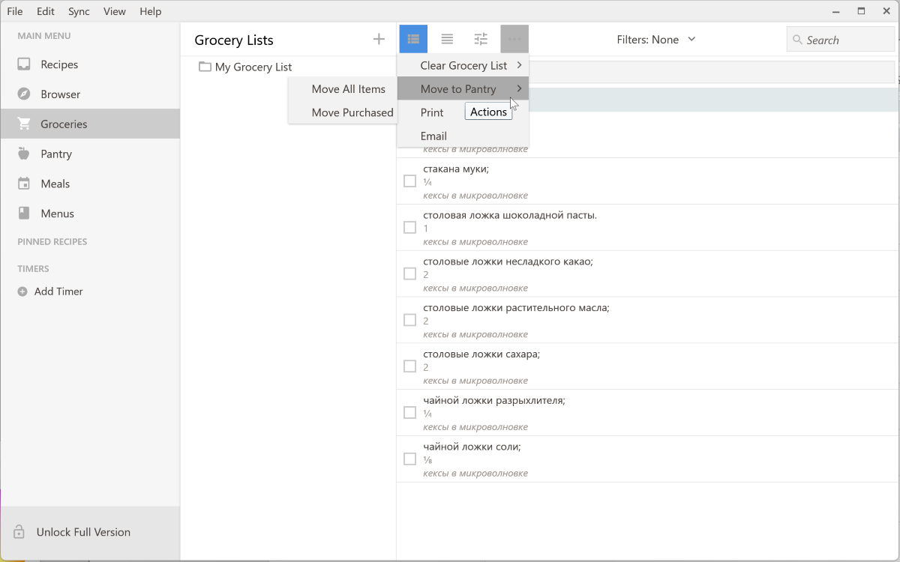Image resolution: width=900 pixels, height=562 pixels.
Task: Open the display options sliders icon
Action: pyautogui.click(x=481, y=40)
